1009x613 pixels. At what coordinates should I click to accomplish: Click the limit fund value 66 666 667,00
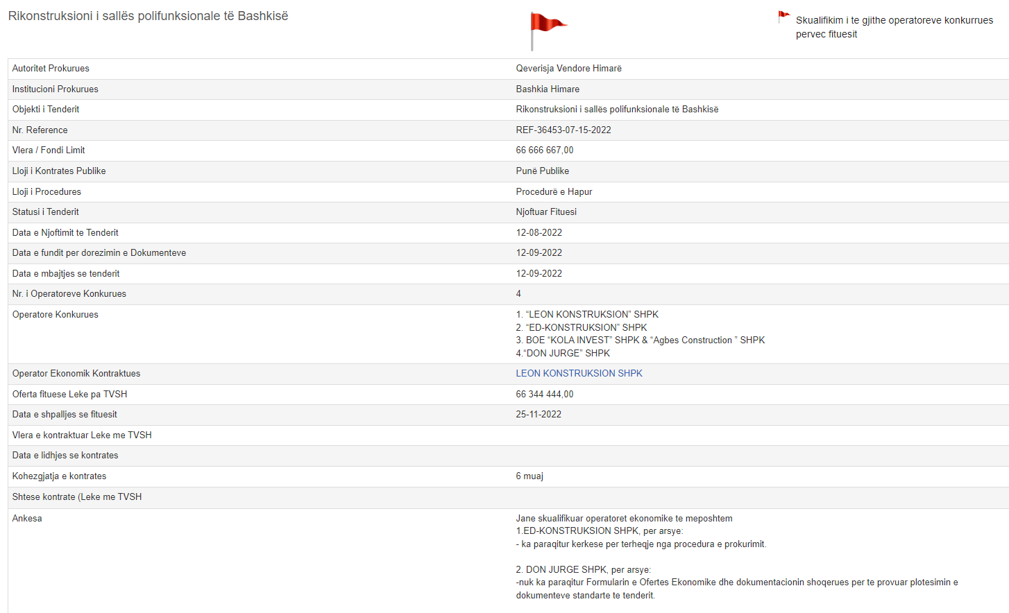click(544, 150)
